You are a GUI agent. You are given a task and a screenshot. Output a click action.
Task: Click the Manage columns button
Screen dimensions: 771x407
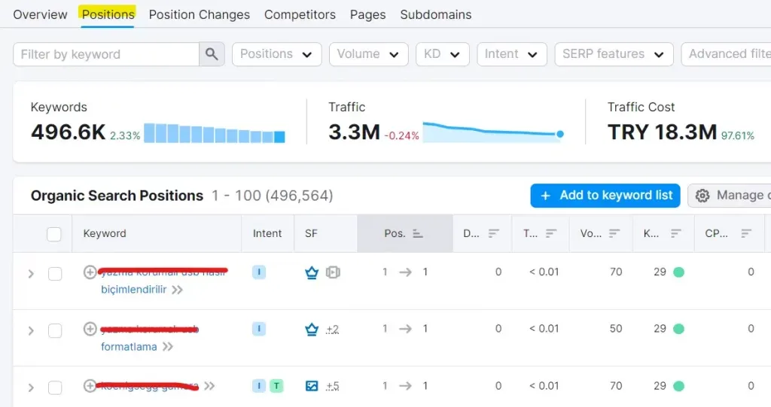(x=729, y=196)
